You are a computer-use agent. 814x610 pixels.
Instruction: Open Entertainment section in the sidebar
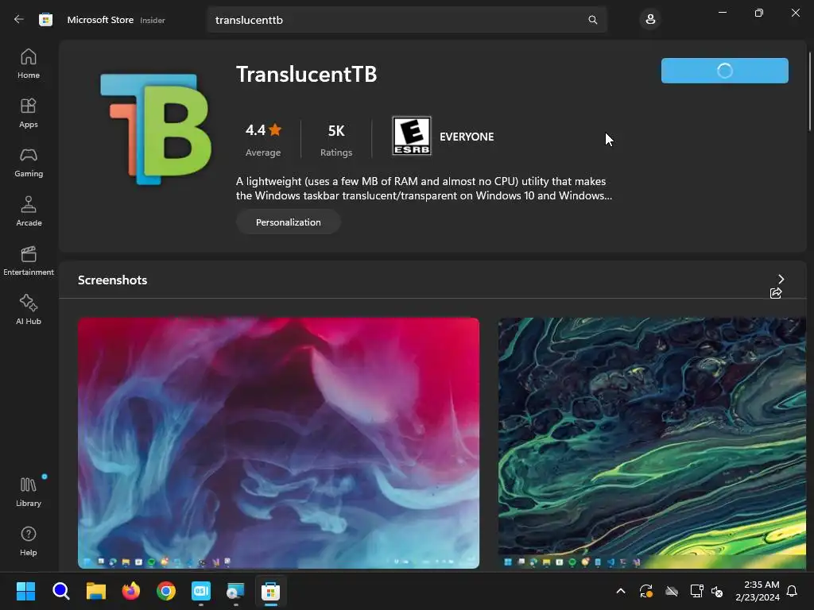pyautogui.click(x=29, y=261)
